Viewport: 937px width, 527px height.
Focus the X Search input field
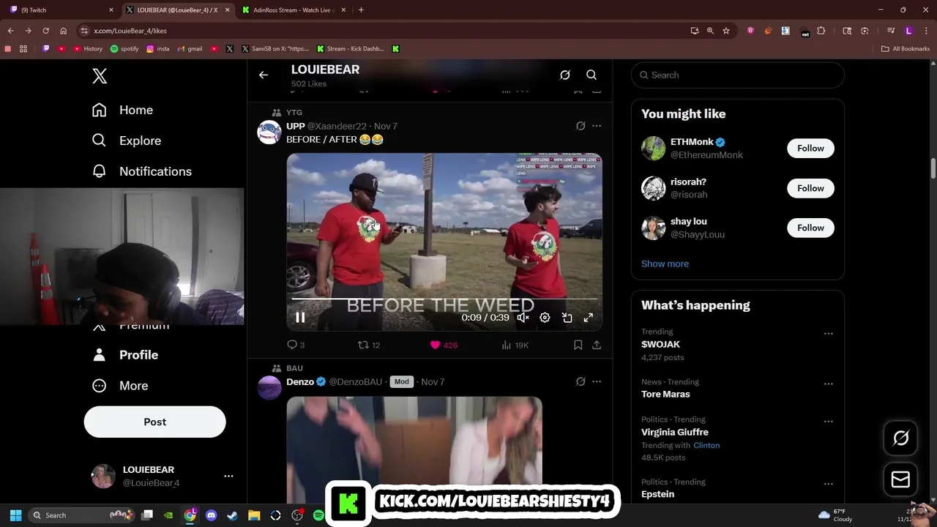tap(738, 75)
